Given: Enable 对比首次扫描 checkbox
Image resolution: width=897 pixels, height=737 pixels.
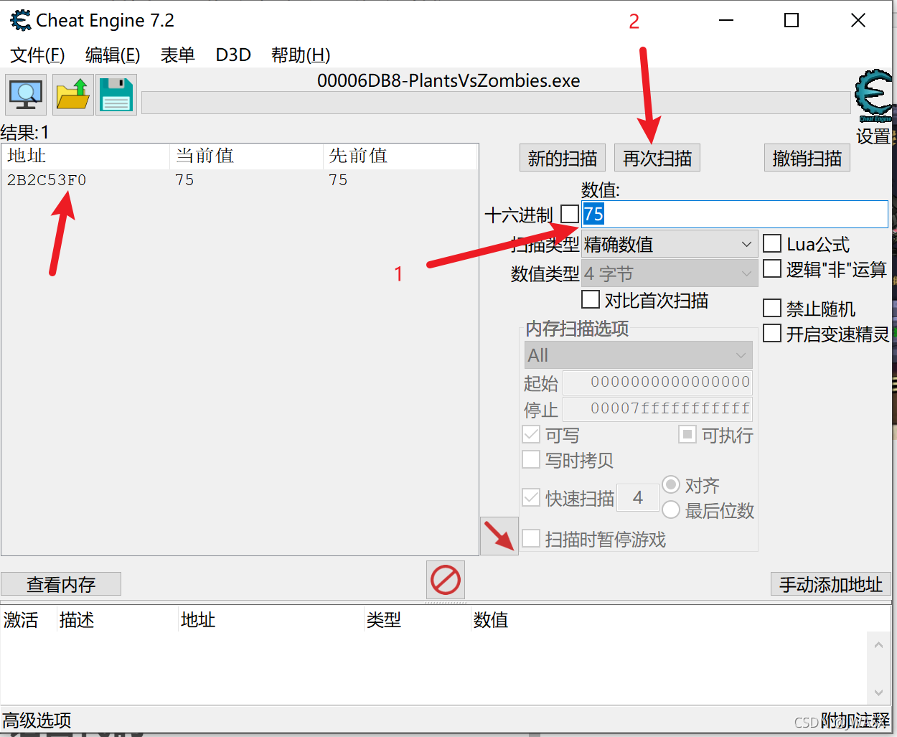Looking at the screenshot, I should point(591,299).
